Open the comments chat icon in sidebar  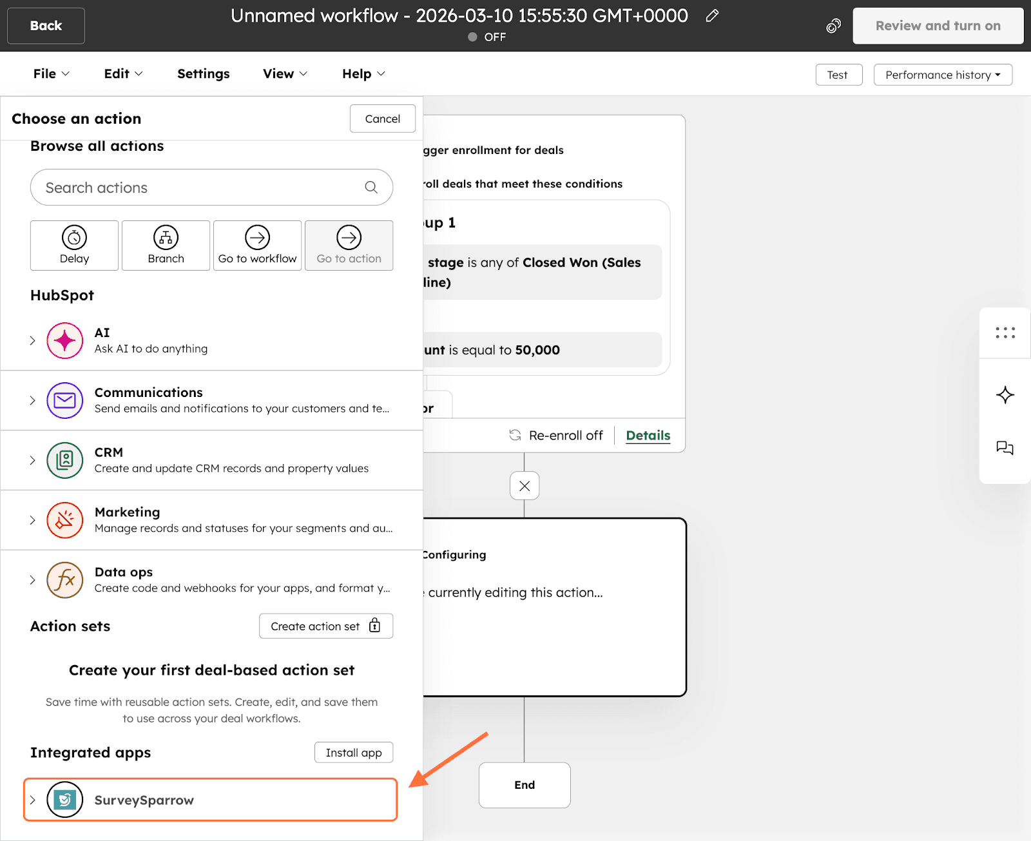[x=1005, y=448]
